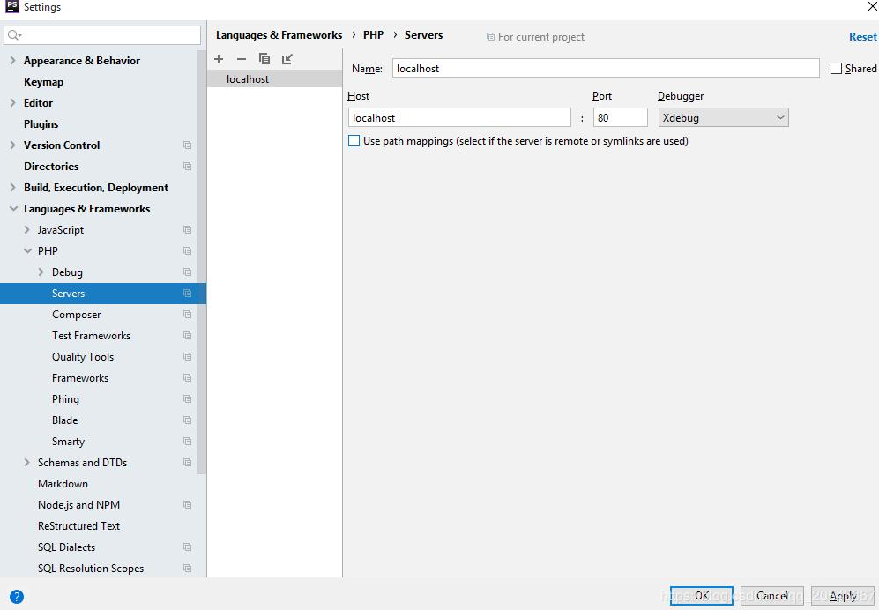This screenshot has width=879, height=610.
Task: Open the Plugins settings page
Action: (x=41, y=124)
